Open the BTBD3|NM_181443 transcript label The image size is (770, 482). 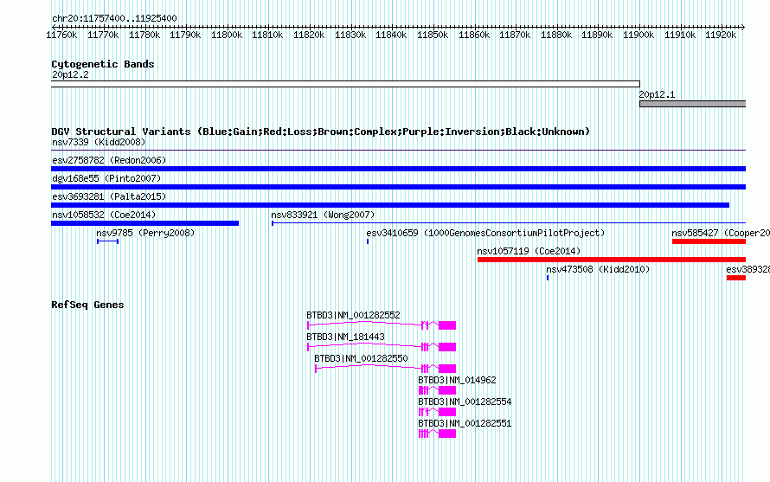(345, 337)
